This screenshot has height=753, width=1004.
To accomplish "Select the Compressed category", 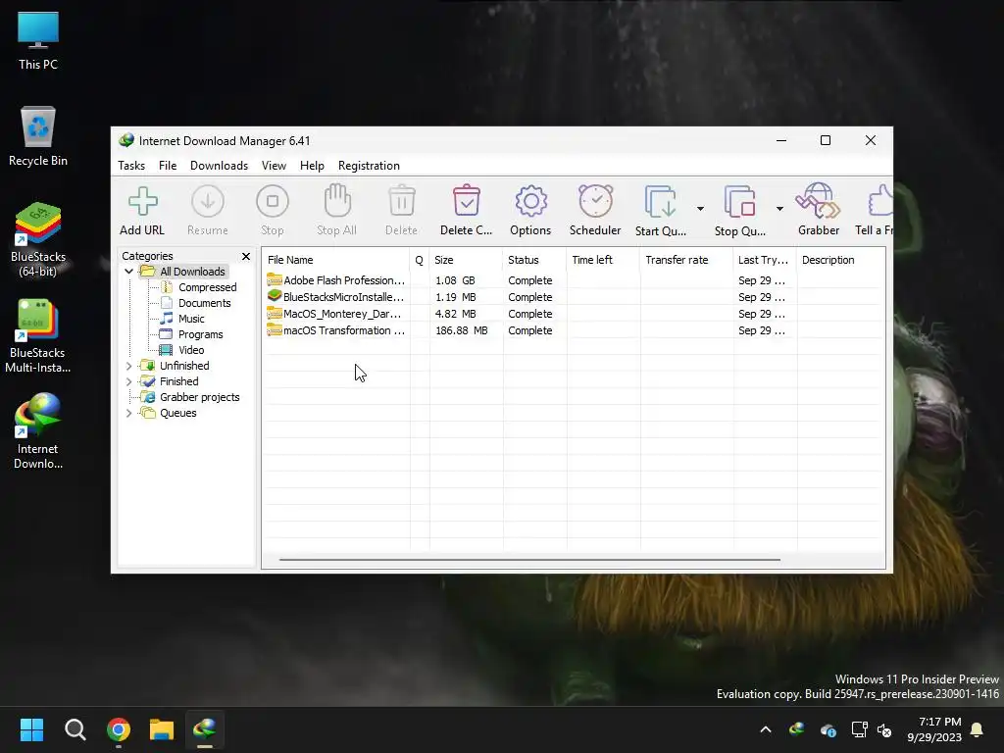I will pyautogui.click(x=208, y=287).
